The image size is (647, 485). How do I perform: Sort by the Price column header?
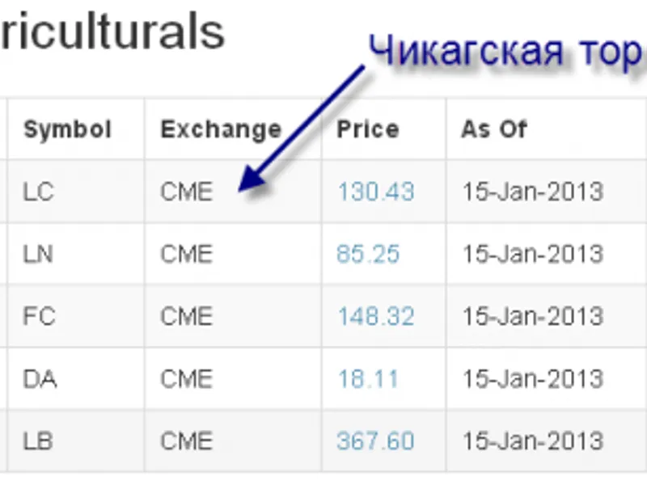coord(368,129)
